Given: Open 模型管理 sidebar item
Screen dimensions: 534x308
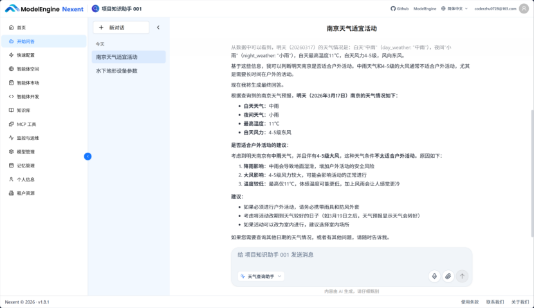Looking at the screenshot, I should (44, 152).
